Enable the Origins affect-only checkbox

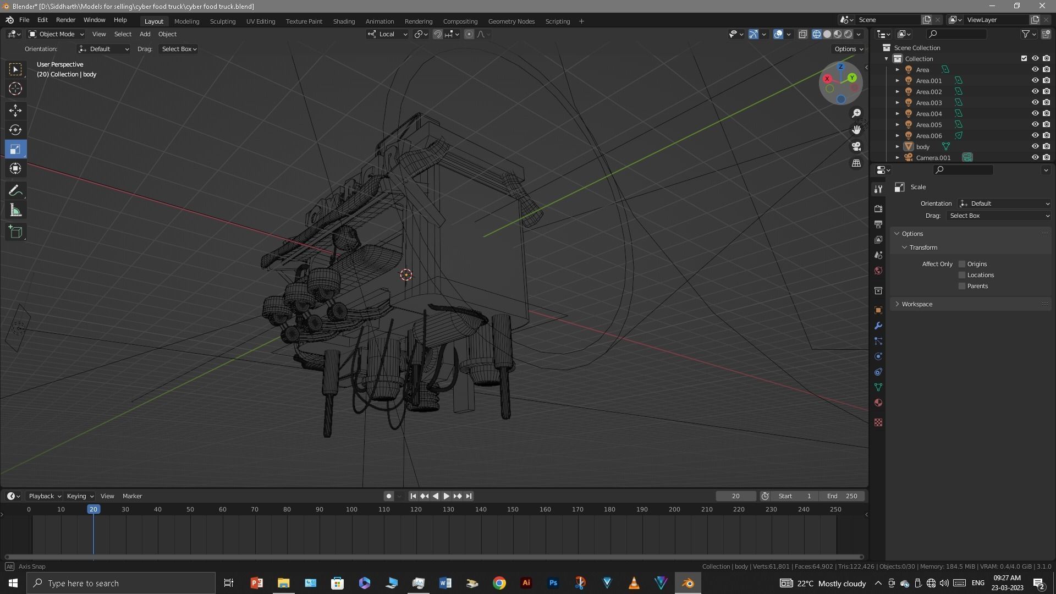(x=962, y=264)
